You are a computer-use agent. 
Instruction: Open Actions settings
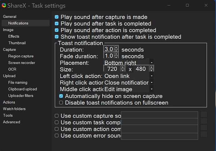pos(9,102)
